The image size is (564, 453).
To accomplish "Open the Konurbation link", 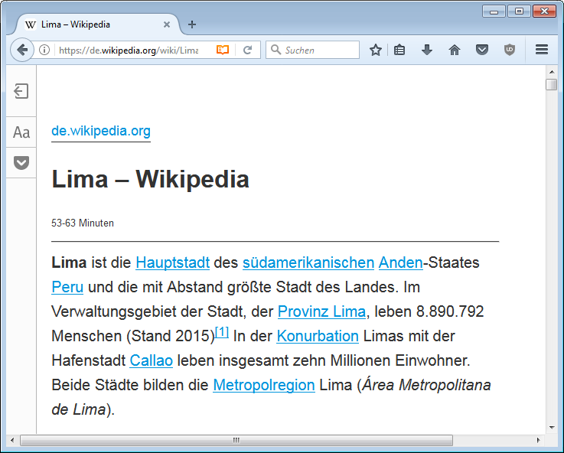I will [x=318, y=336].
